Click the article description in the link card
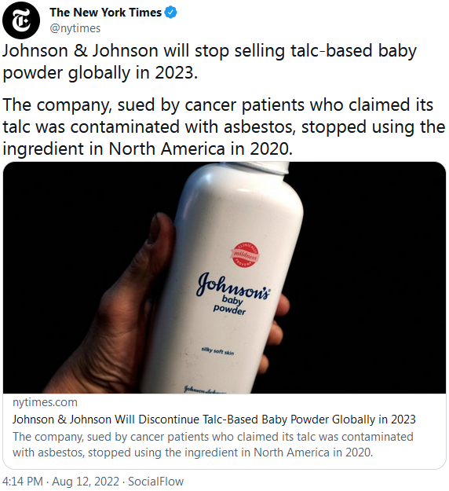Viewport: 449px width, 491px height. click(x=213, y=445)
